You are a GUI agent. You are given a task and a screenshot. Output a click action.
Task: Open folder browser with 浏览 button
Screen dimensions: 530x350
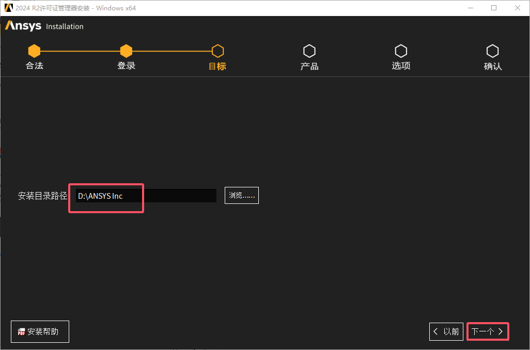tap(242, 195)
